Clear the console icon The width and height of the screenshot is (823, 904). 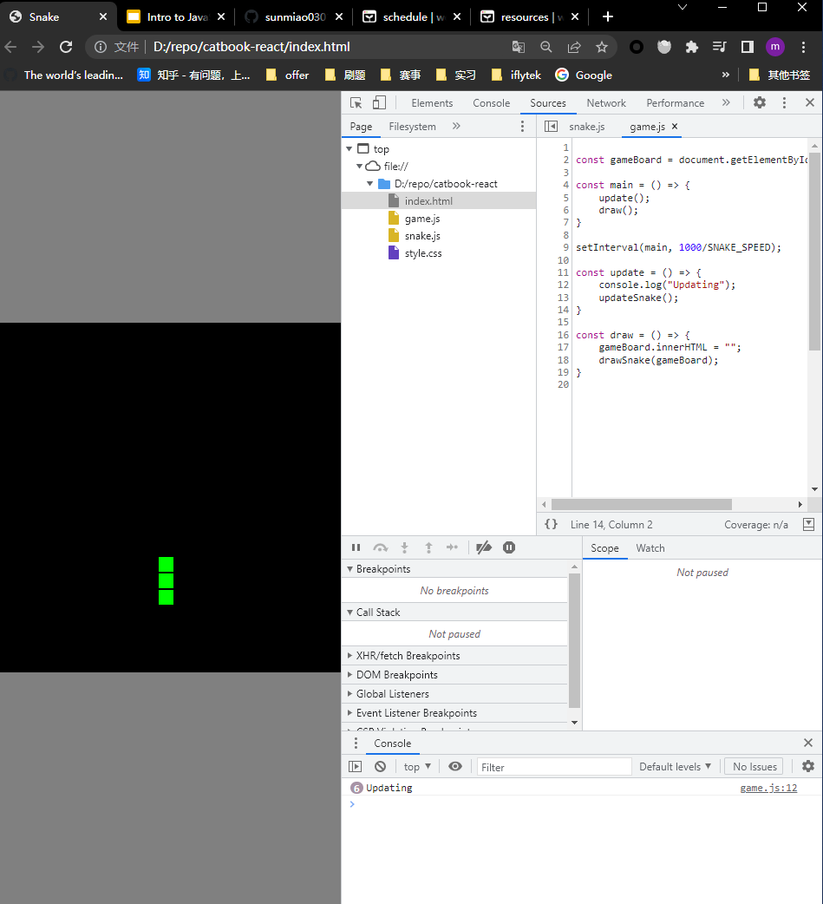coord(381,767)
